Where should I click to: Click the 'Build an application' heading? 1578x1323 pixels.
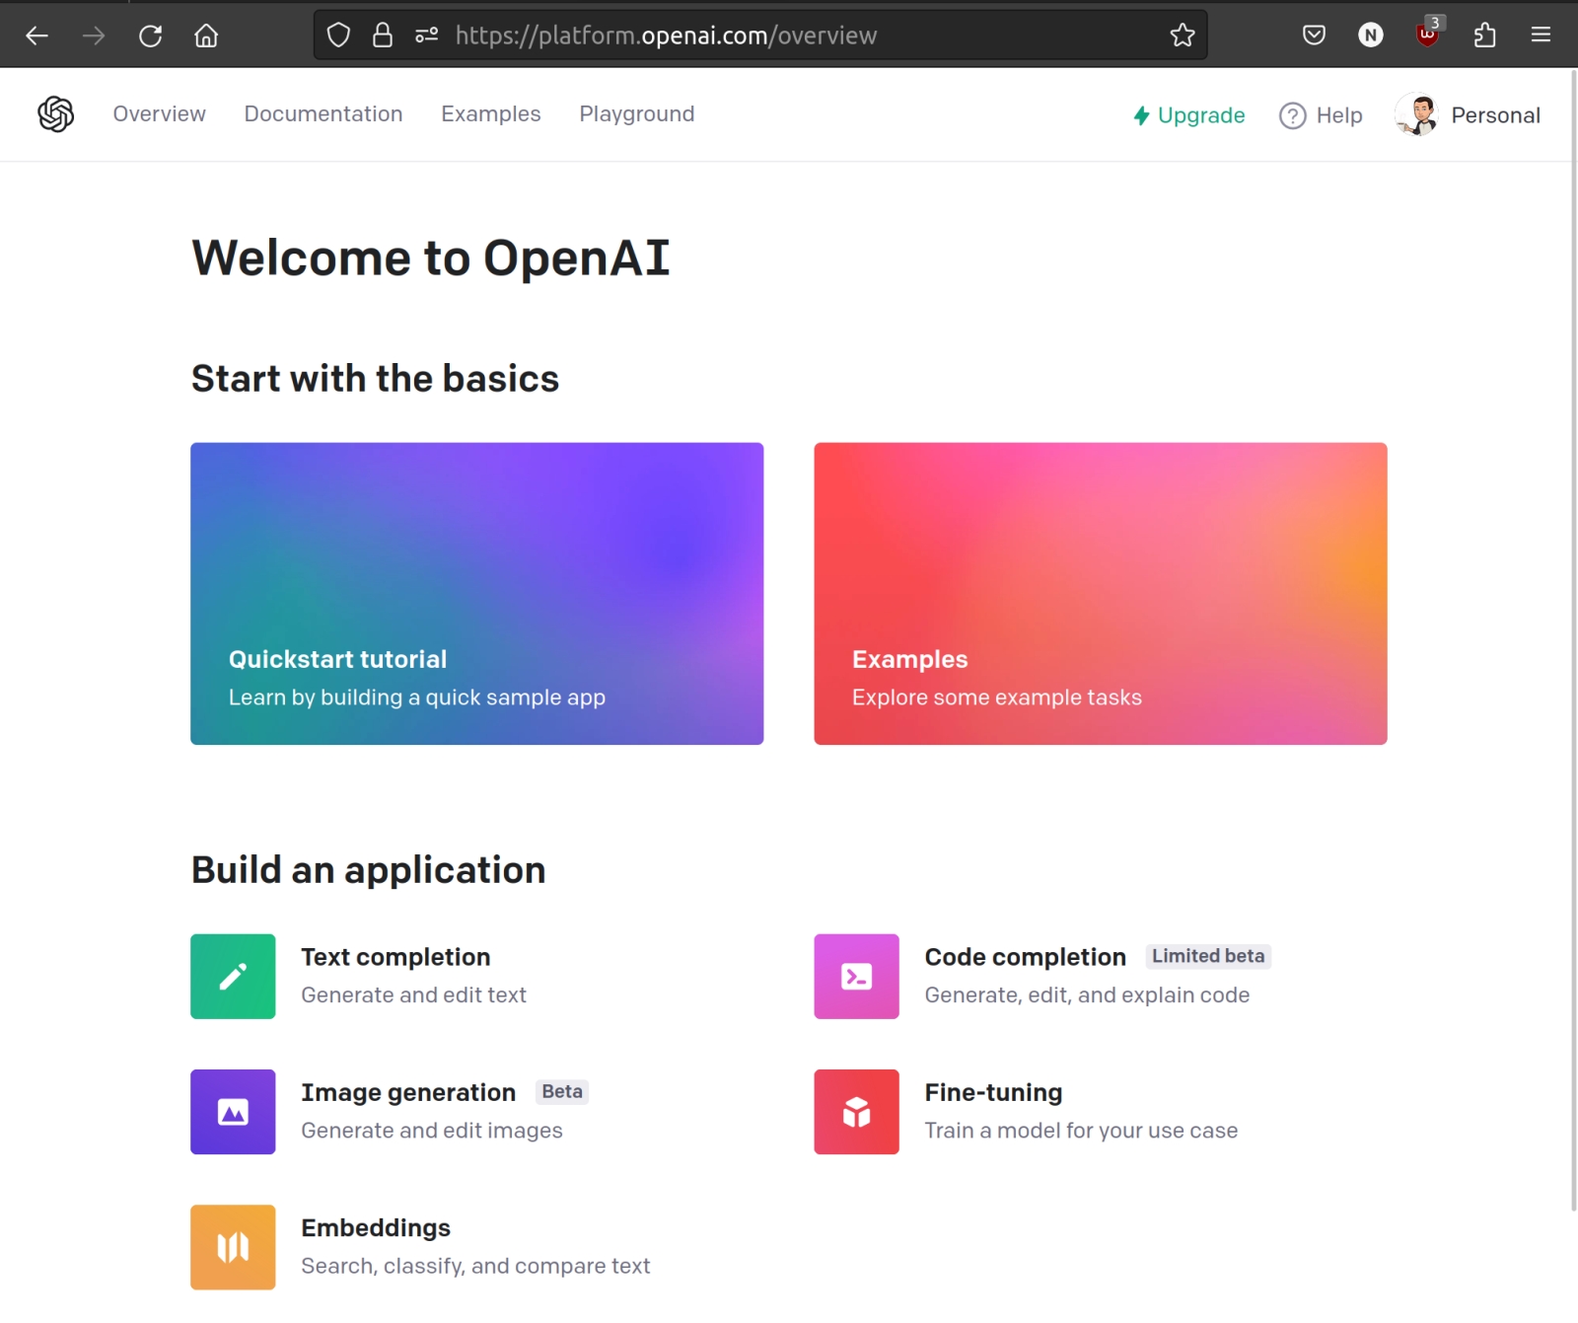click(x=368, y=870)
